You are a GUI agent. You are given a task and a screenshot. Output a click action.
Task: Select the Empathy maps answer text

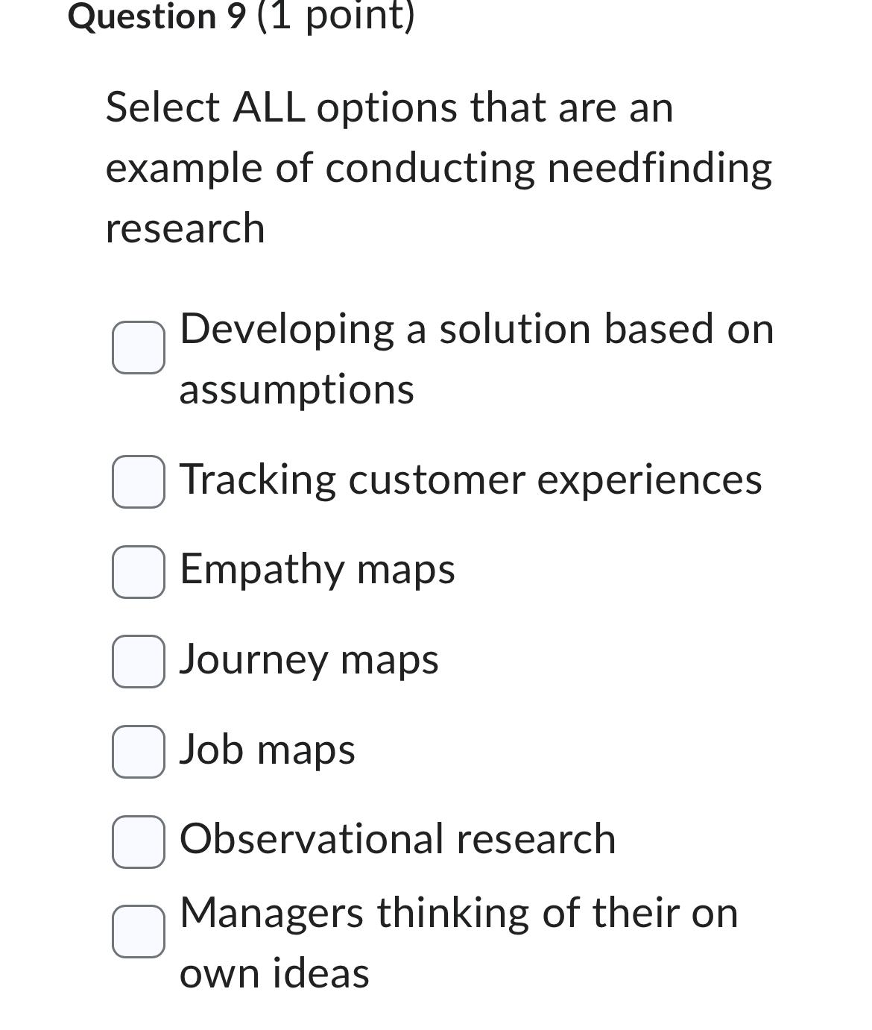click(x=316, y=570)
